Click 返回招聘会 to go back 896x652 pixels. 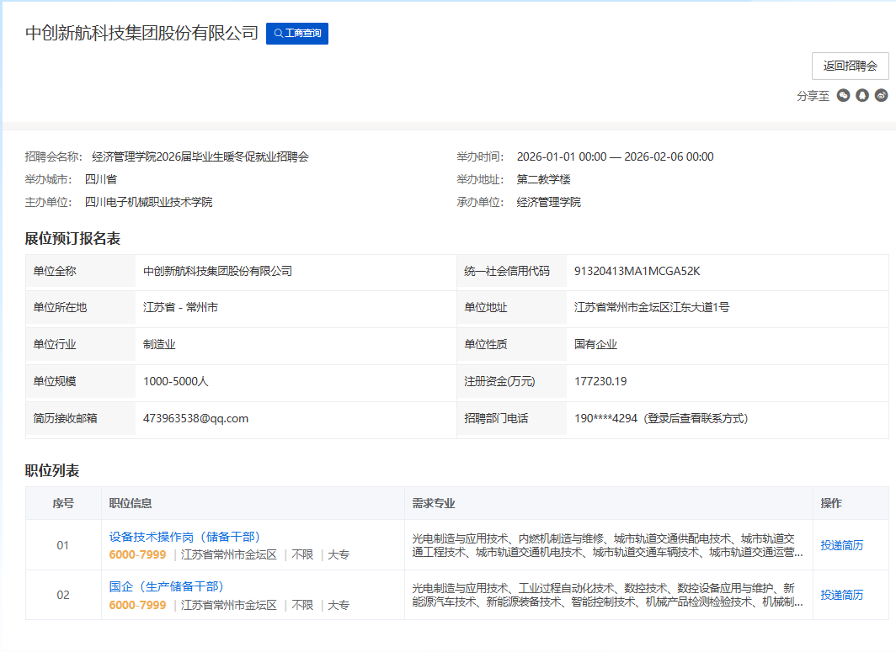850,66
